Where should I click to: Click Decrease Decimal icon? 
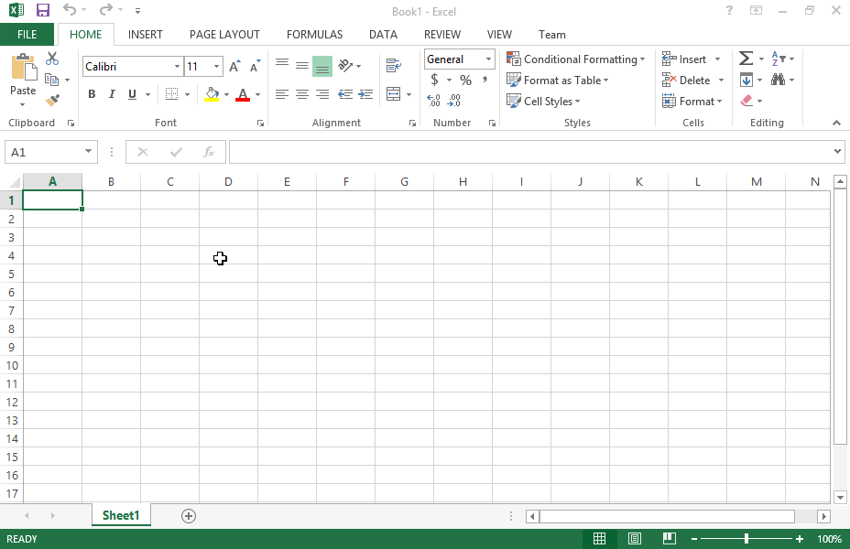tap(454, 101)
